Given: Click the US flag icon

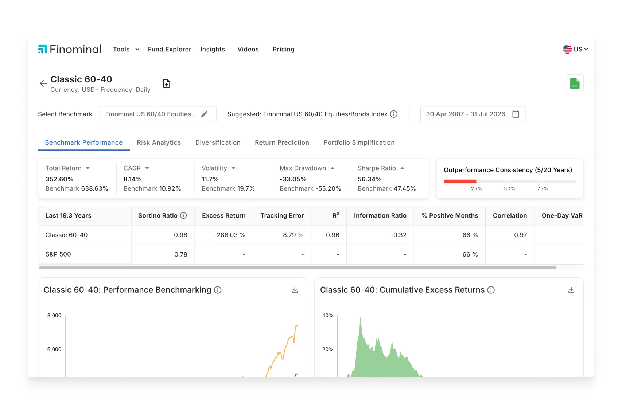Looking at the screenshot, I should click(567, 49).
